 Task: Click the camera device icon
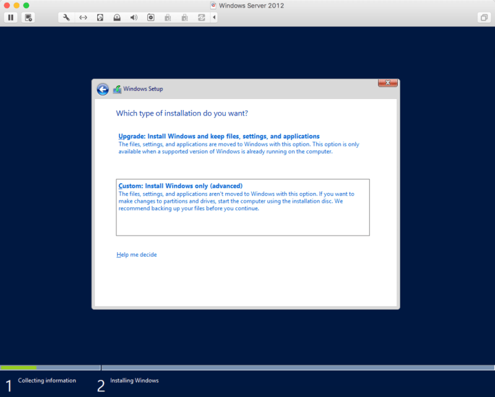150,17
